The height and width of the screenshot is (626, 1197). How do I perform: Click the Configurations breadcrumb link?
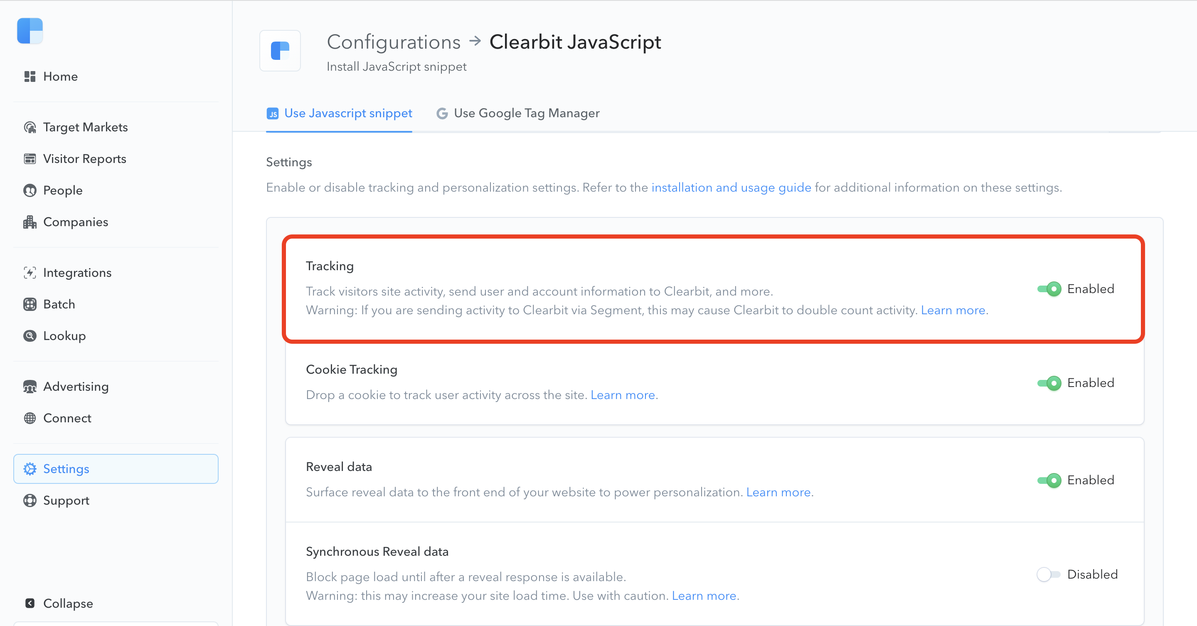tap(394, 42)
